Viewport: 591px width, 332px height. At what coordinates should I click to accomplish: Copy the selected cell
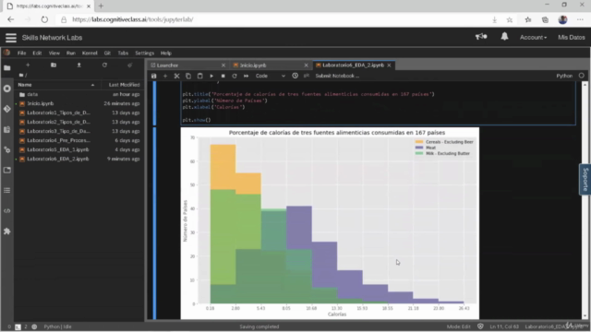tap(188, 76)
